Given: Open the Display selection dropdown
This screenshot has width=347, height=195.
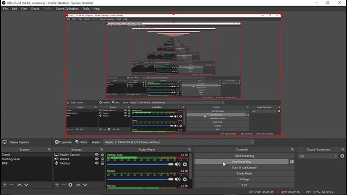Looking at the screenshot, I should click(x=178, y=142).
